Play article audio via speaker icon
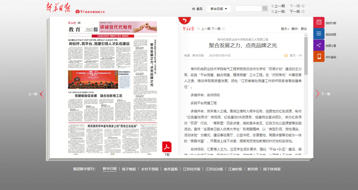Image resolution: width=358 pixels, height=190 pixels. point(285,56)
